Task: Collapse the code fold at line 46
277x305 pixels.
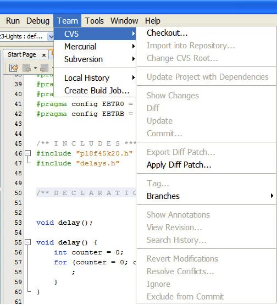Action: pyautogui.click(x=28, y=153)
